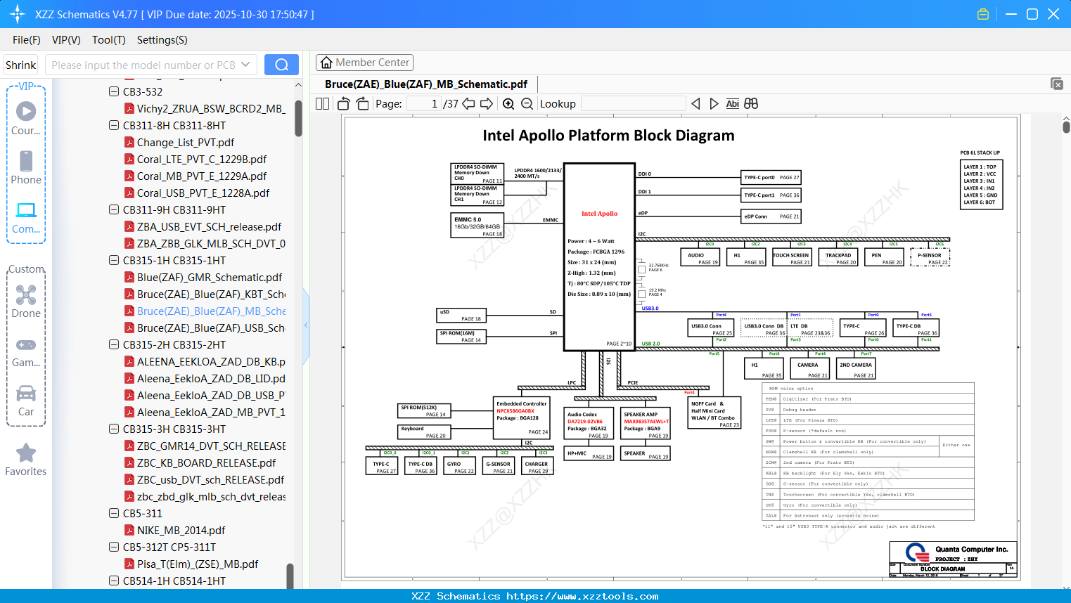Screen dimensions: 1071x603
Task: Zoom in on the schematic
Action: pos(508,104)
